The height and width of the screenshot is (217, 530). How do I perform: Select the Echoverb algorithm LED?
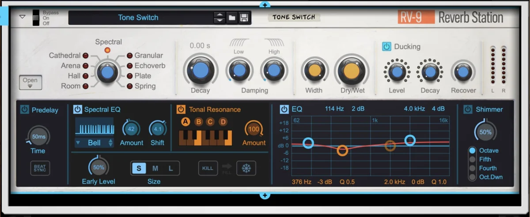tap(130, 66)
